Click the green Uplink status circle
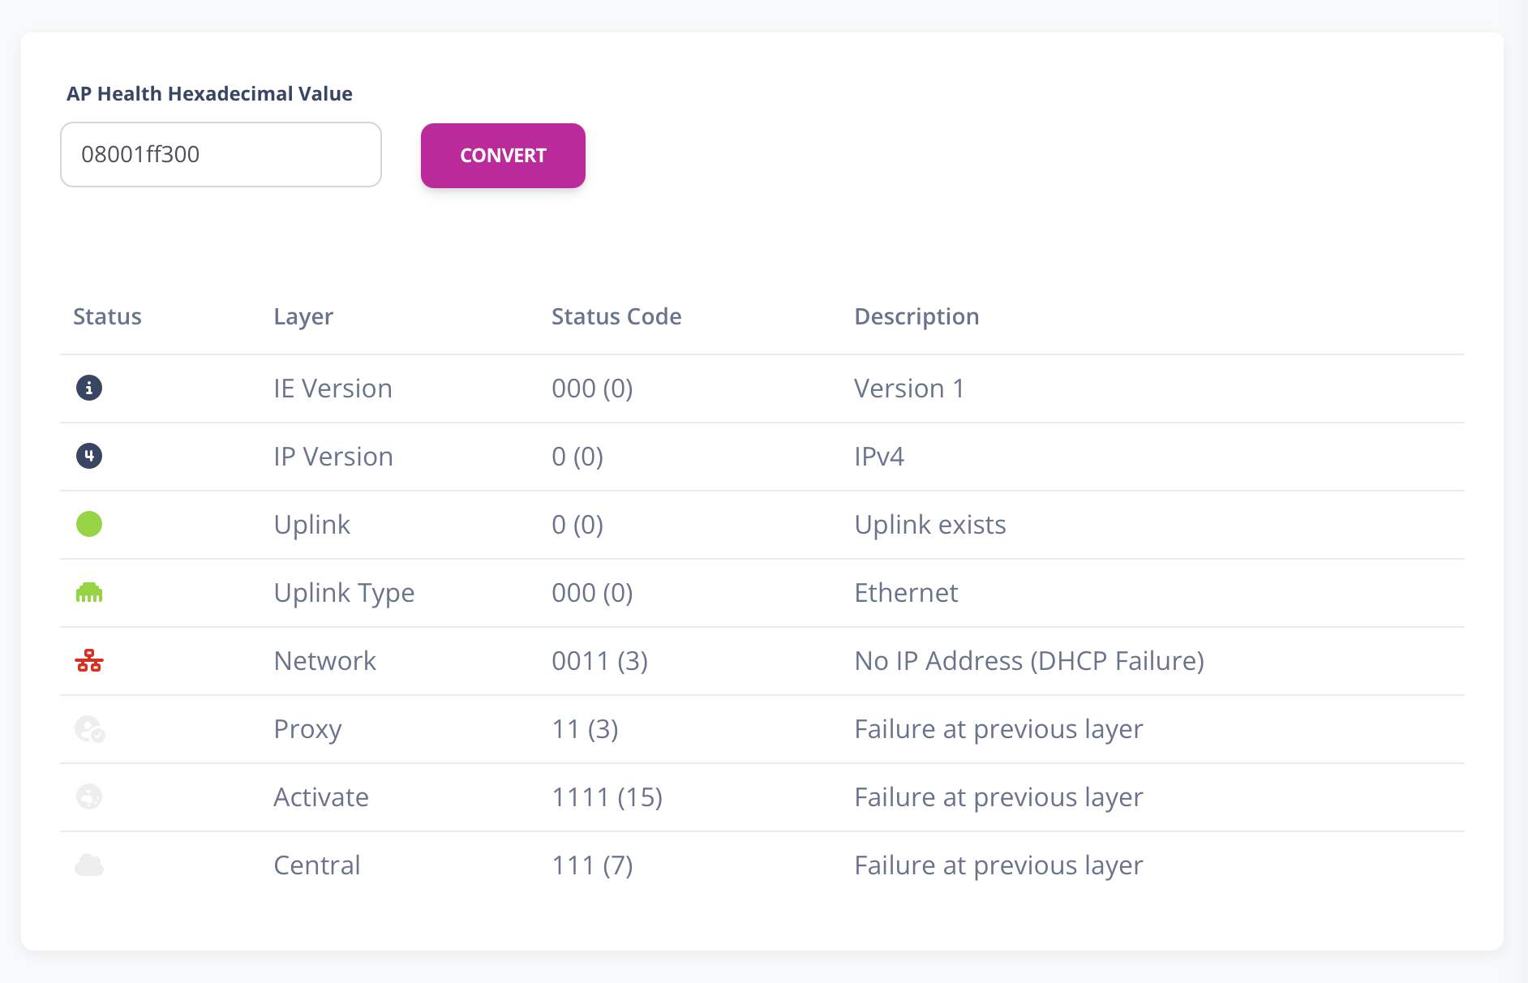 89,524
